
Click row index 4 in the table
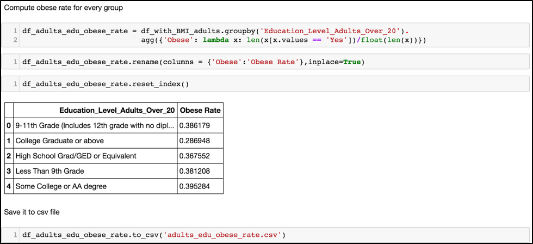tap(9, 186)
